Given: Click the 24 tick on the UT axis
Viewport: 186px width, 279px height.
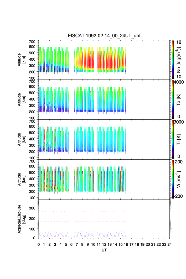Looking at the screenshot, I should (x=169, y=244).
